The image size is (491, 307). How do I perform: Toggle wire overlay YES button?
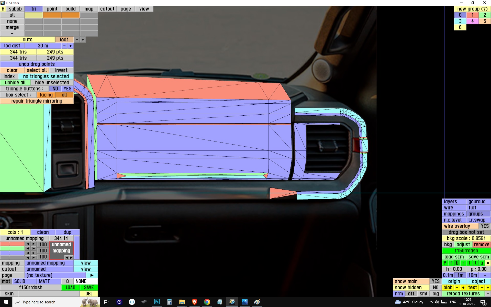tap(485, 226)
